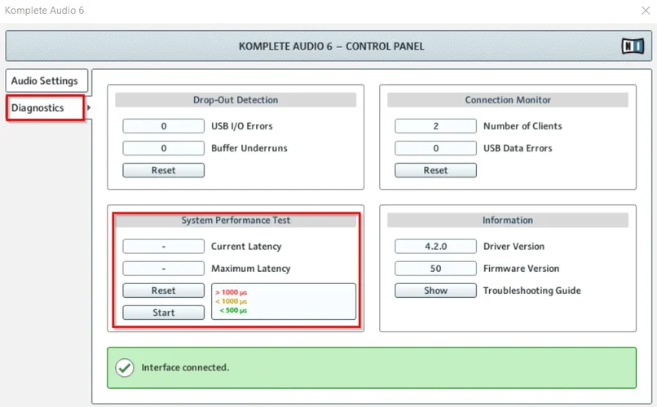Viewport: 657px width, 407px height.
Task: Click the arrow beside Diagnostics tab
Action: click(89, 107)
